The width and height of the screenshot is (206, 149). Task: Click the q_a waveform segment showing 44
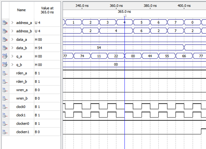150,56
